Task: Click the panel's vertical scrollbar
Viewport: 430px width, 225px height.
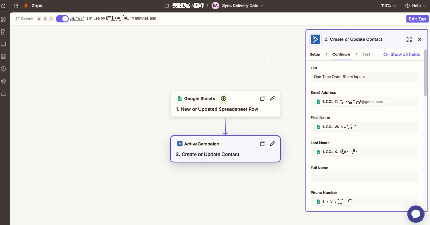Action: point(425,73)
